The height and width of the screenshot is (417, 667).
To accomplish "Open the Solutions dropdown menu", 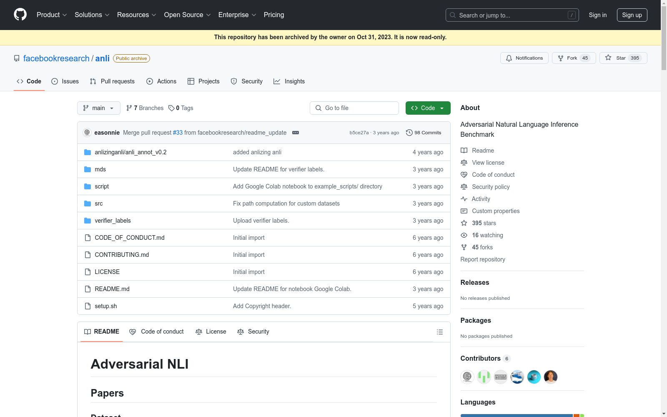I will click(x=92, y=15).
